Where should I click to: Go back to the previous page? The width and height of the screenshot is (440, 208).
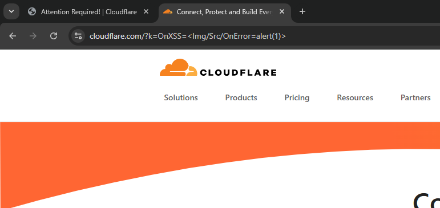[13, 36]
